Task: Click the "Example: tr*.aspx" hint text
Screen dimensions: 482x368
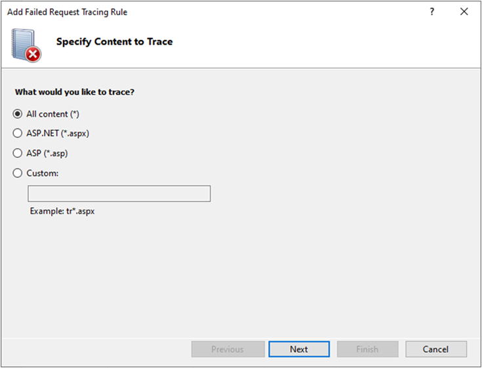Action: [x=62, y=211]
